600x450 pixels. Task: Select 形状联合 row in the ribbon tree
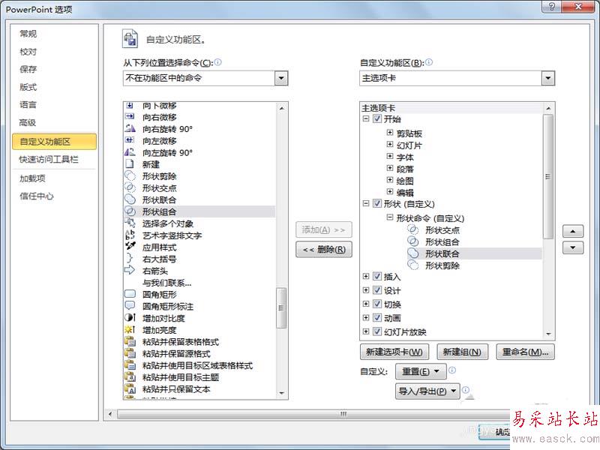tap(474, 253)
